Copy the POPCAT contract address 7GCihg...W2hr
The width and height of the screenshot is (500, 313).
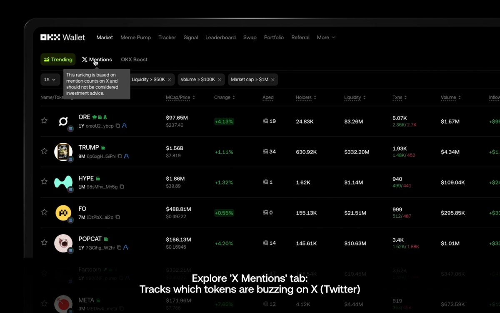click(x=119, y=247)
